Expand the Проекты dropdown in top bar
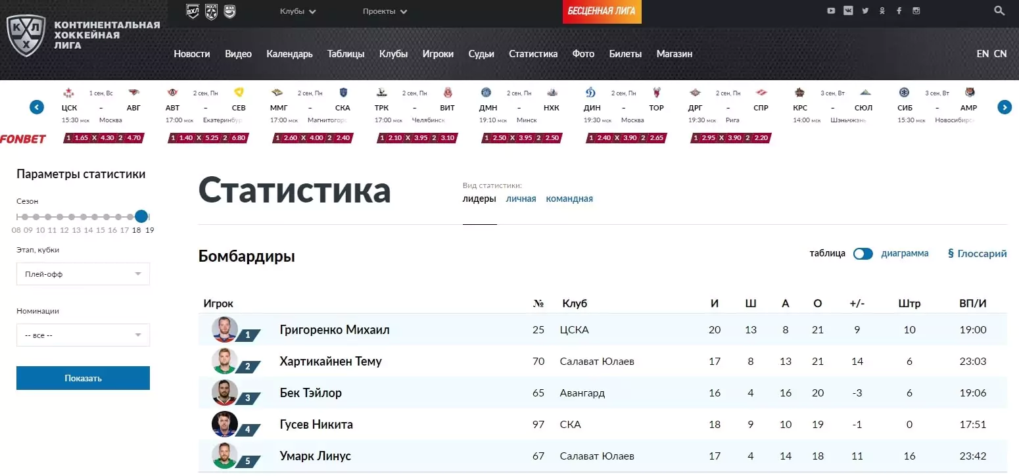Screen dimensions: 1019x476 [385, 11]
